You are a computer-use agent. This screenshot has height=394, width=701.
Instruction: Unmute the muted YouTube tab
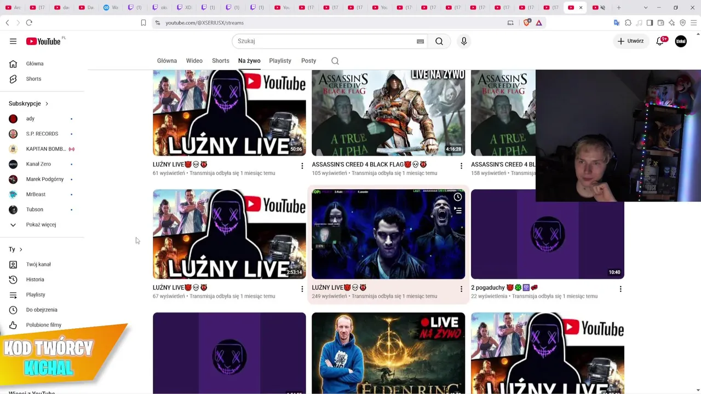(x=602, y=8)
